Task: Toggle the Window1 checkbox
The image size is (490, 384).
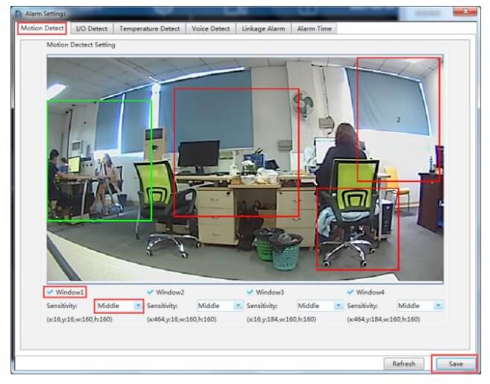Action: tap(49, 292)
